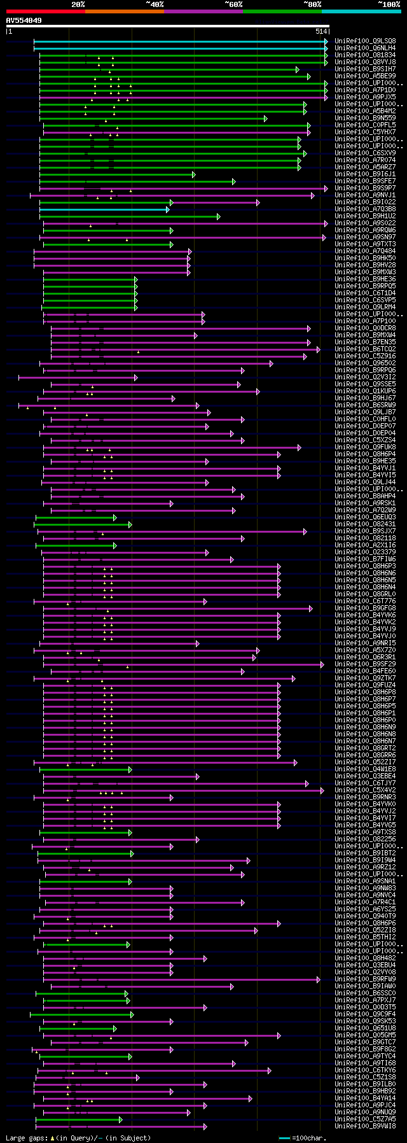Select the query name AV554049
Image resolution: width=407 pixels, height=1143 pixels.
(x=24, y=20)
